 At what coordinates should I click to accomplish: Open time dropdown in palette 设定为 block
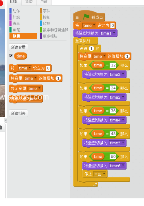click(x=24, y=68)
